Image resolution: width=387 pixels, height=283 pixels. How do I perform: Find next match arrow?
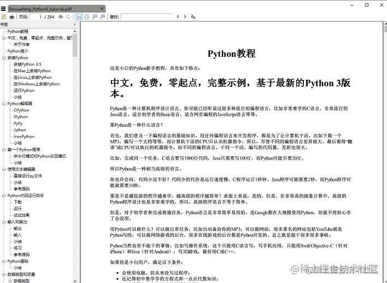(x=185, y=17)
